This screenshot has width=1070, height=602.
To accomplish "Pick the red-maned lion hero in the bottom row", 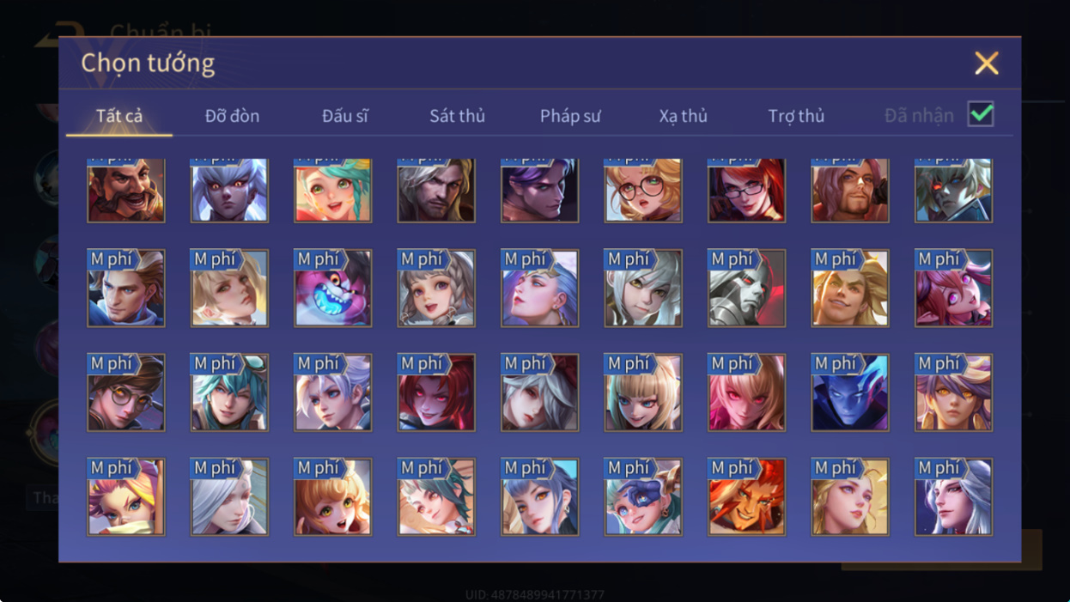I will tap(746, 497).
